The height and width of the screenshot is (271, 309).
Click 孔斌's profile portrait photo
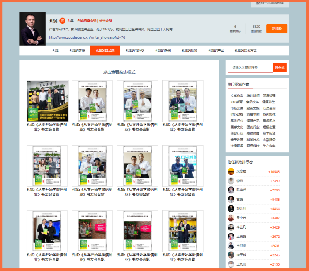click(32, 29)
